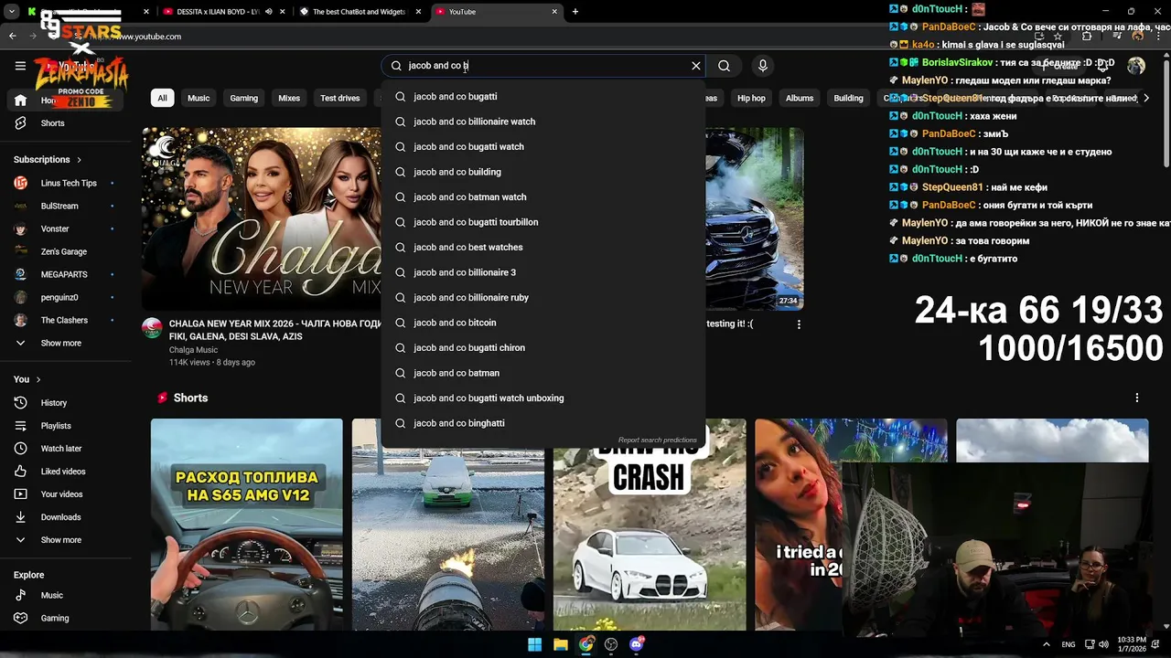Viewport: 1171px width, 658px height.
Task: Open Gaming under Explore
Action: point(66,619)
